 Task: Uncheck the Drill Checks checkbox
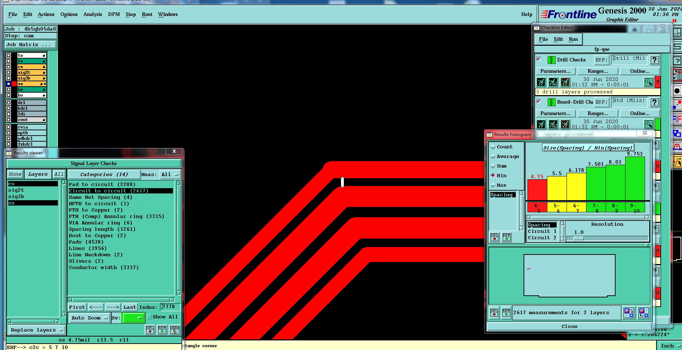(x=539, y=59)
